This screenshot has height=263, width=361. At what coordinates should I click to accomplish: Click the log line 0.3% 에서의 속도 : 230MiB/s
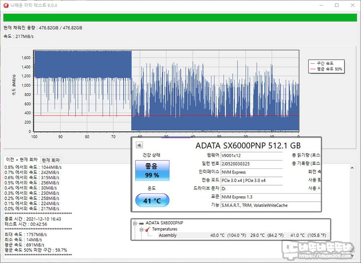coord(32,193)
